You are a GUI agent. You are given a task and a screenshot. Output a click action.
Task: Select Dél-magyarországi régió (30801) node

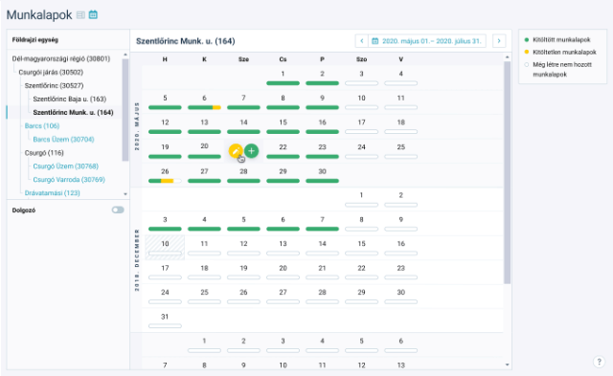click(61, 58)
